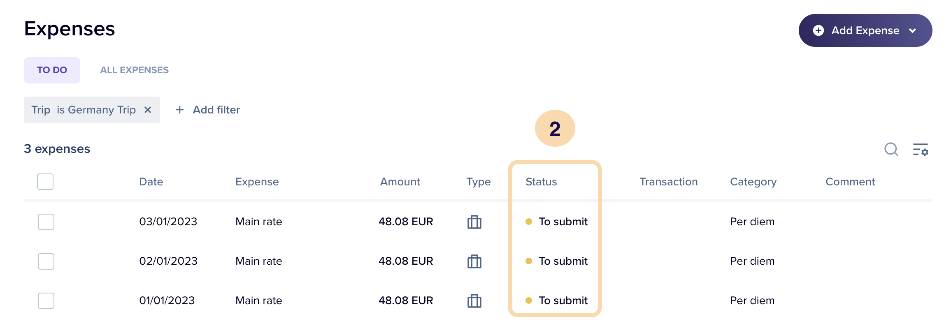
Task: Click Add filter to open filter options
Action: [x=208, y=110]
